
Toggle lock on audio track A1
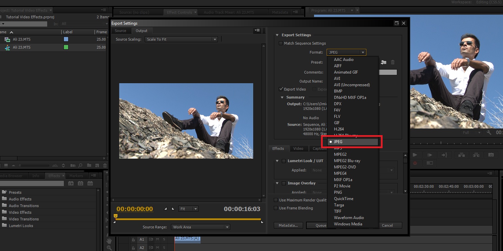pos(133,239)
